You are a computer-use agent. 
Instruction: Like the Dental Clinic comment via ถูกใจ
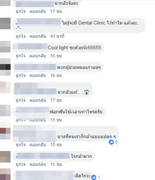21,36
